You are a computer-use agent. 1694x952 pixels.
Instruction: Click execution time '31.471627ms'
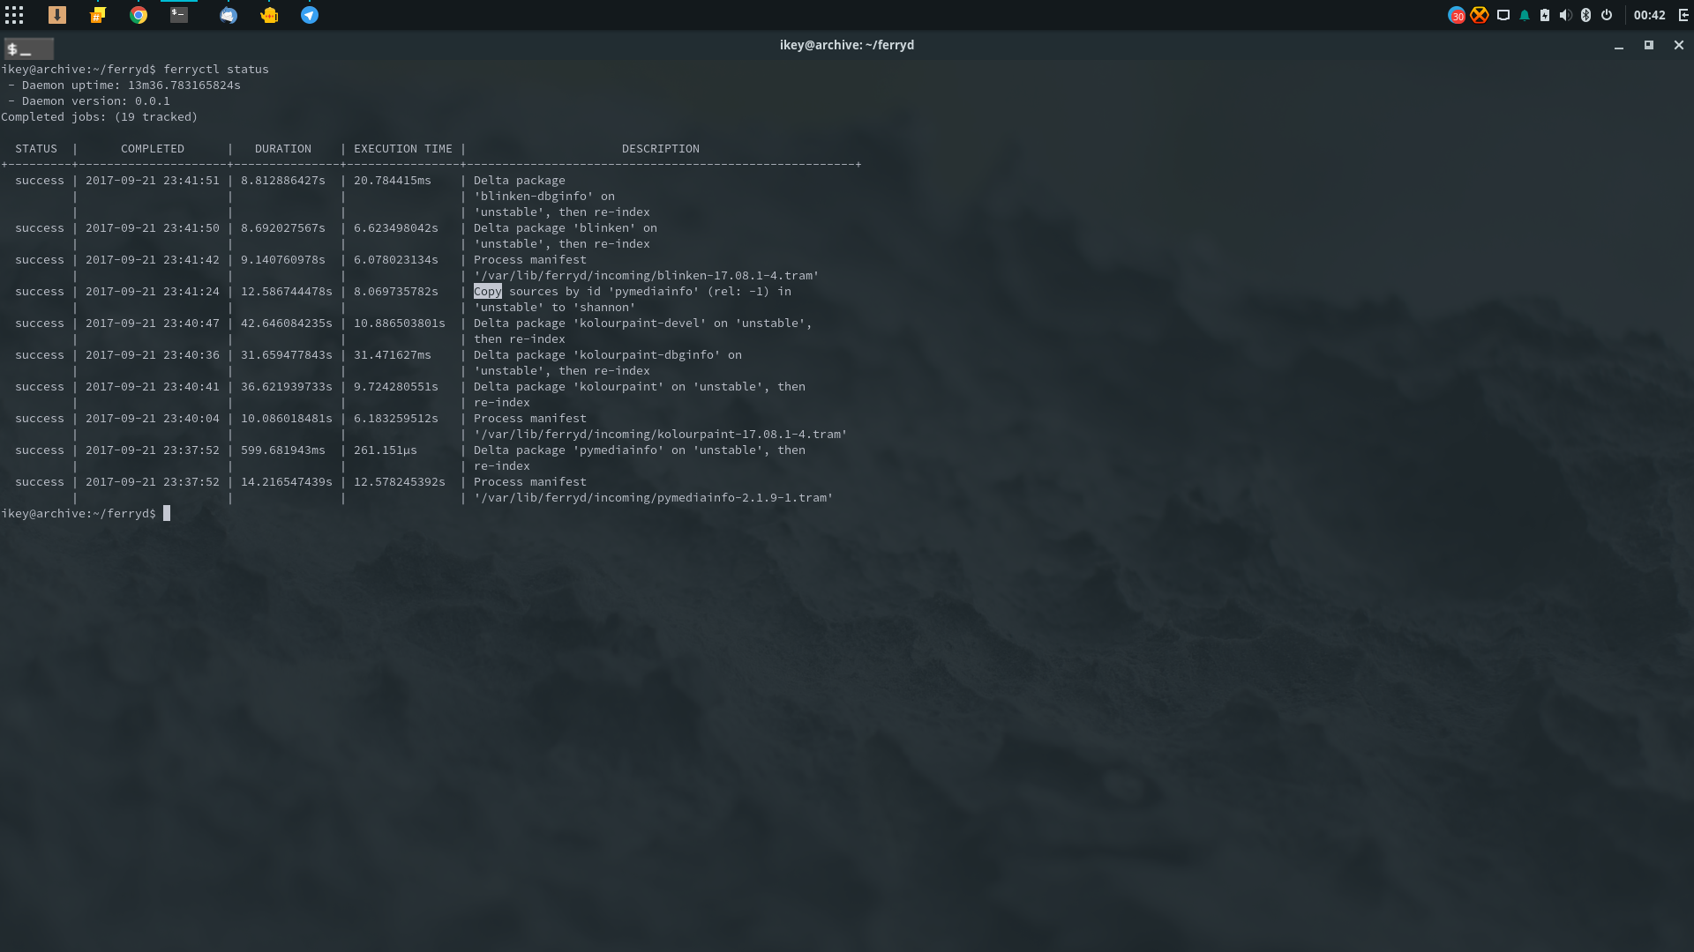coord(393,355)
